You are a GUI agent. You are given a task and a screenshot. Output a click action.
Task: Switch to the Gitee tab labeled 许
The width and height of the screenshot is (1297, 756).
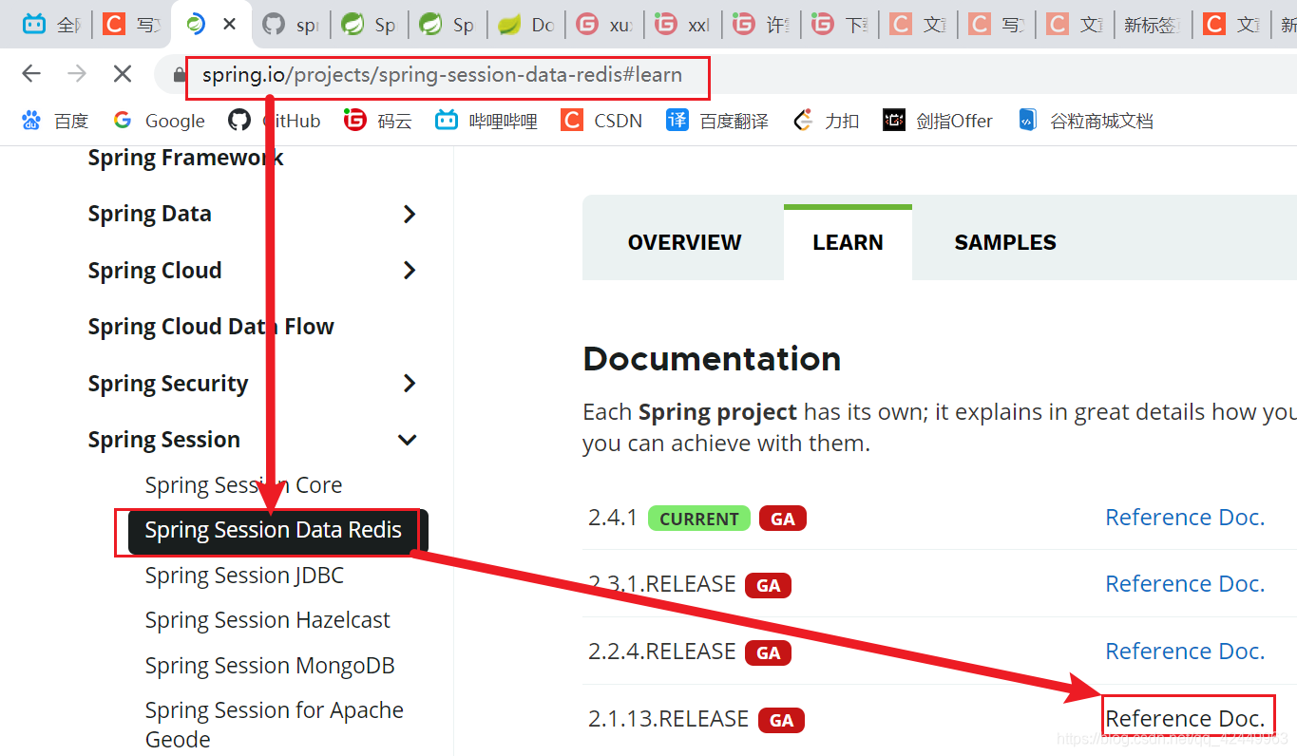click(762, 25)
